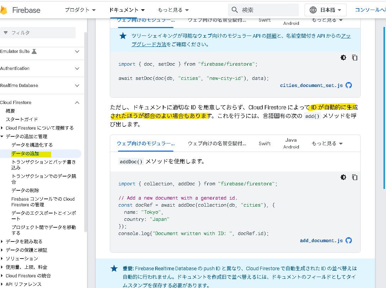Expand Cloud Firestore について理解する

coord(2,128)
